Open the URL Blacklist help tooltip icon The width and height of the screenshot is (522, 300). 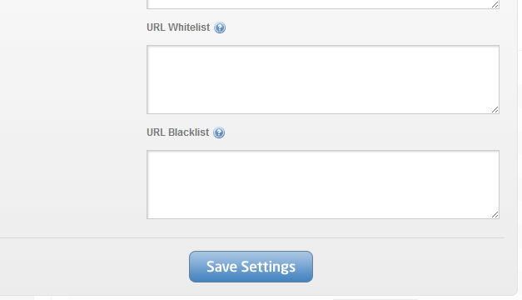[x=219, y=132]
